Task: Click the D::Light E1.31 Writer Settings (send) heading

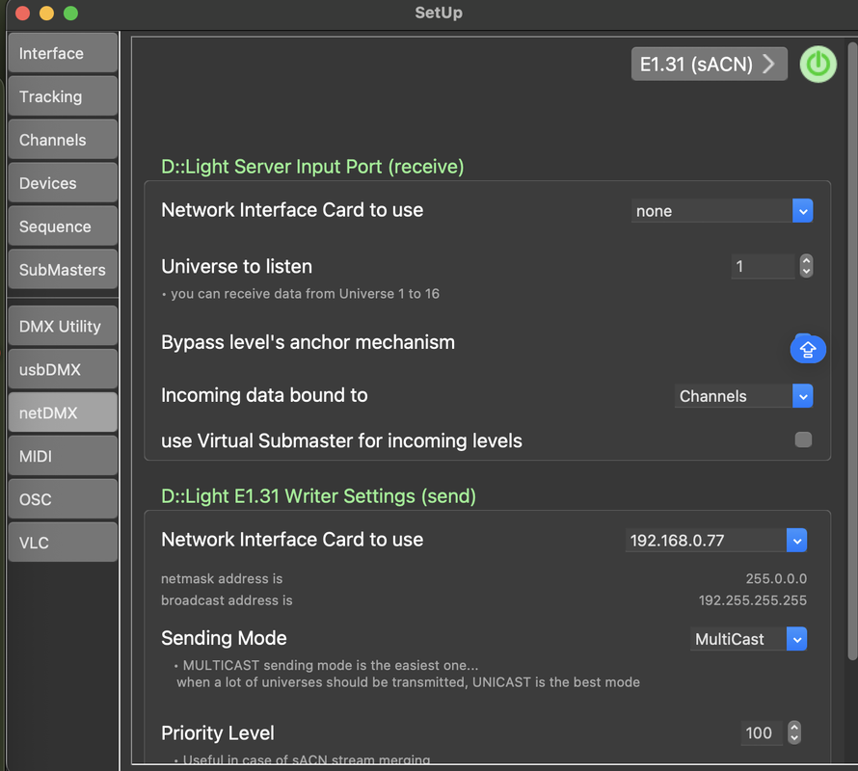Action: point(318,495)
